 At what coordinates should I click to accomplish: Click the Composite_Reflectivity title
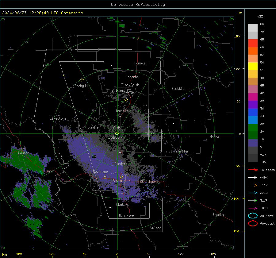[x=138, y=5]
